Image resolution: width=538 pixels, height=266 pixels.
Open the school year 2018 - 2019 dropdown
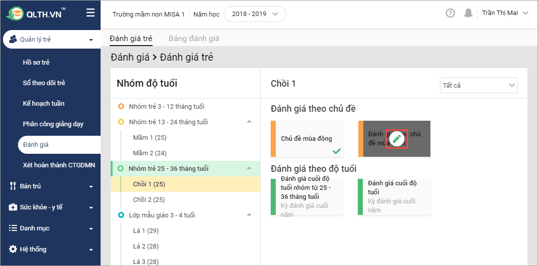click(255, 14)
